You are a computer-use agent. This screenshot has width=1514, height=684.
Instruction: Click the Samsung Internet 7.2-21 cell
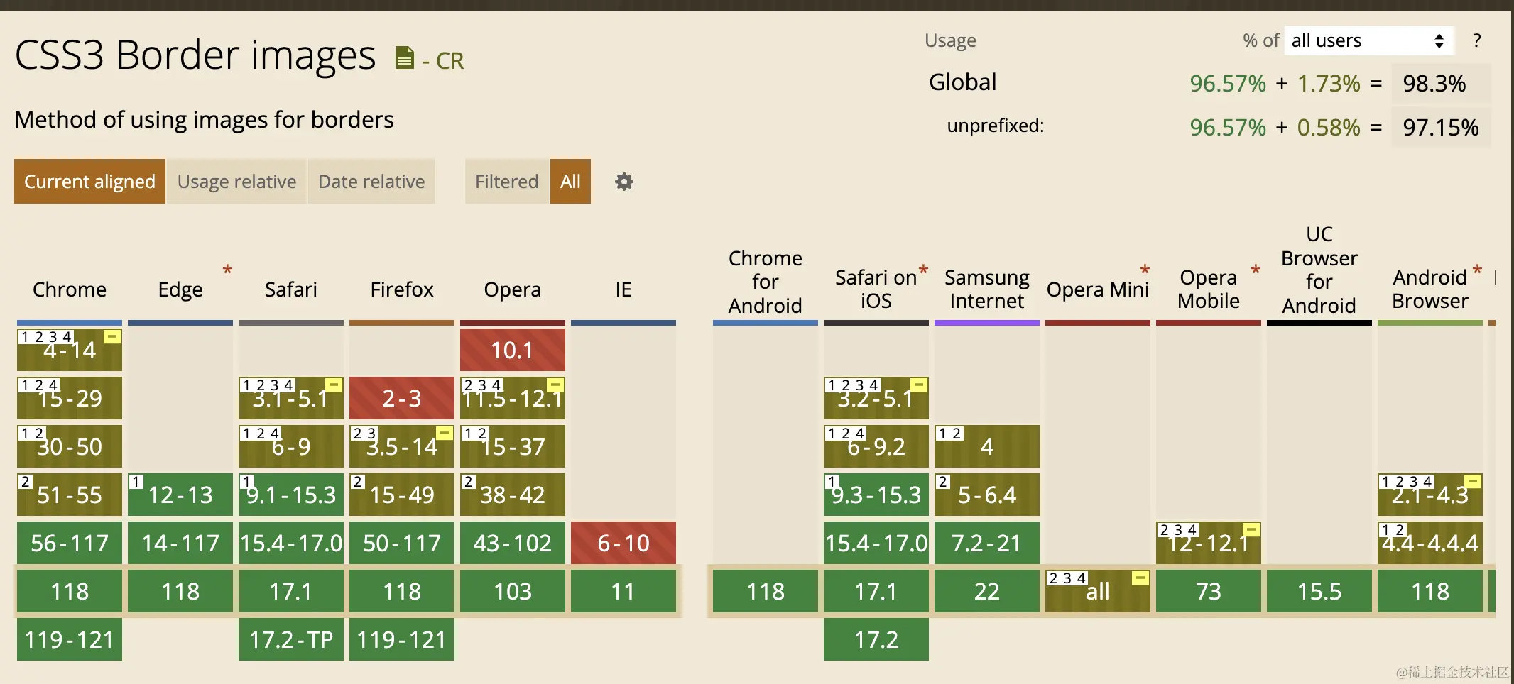tap(987, 543)
